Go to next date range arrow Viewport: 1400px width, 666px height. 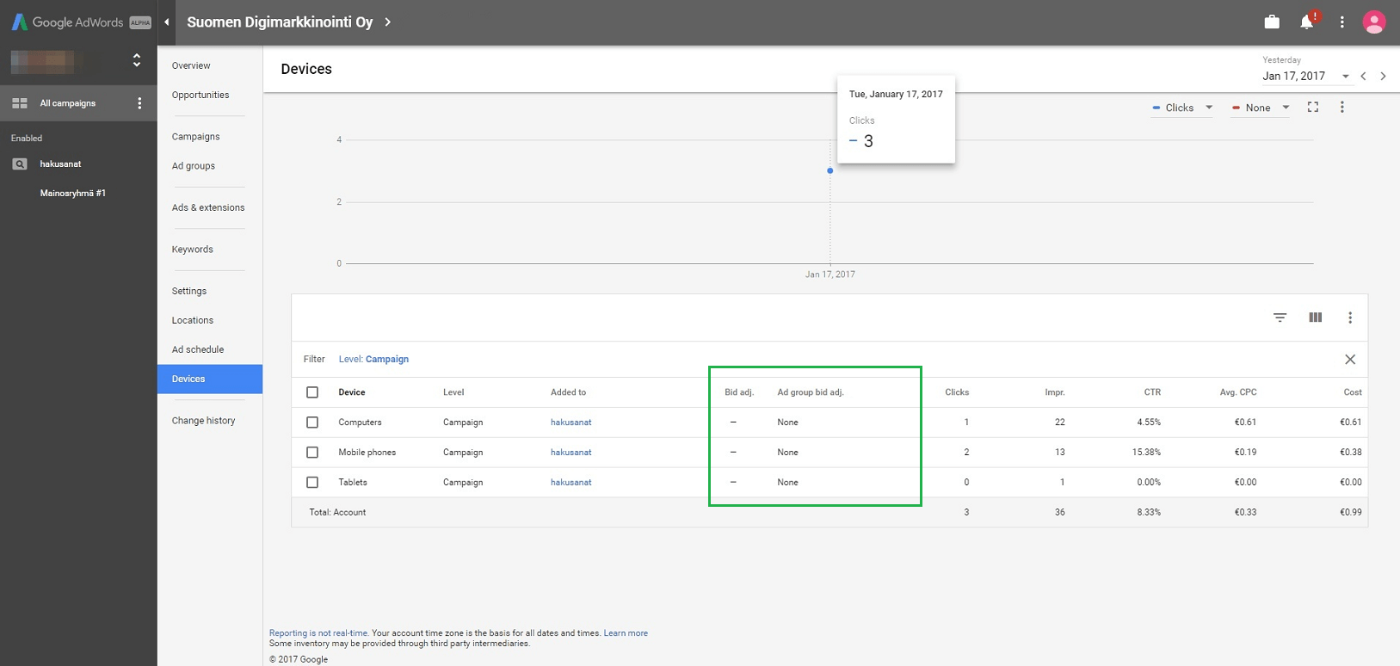1383,77
